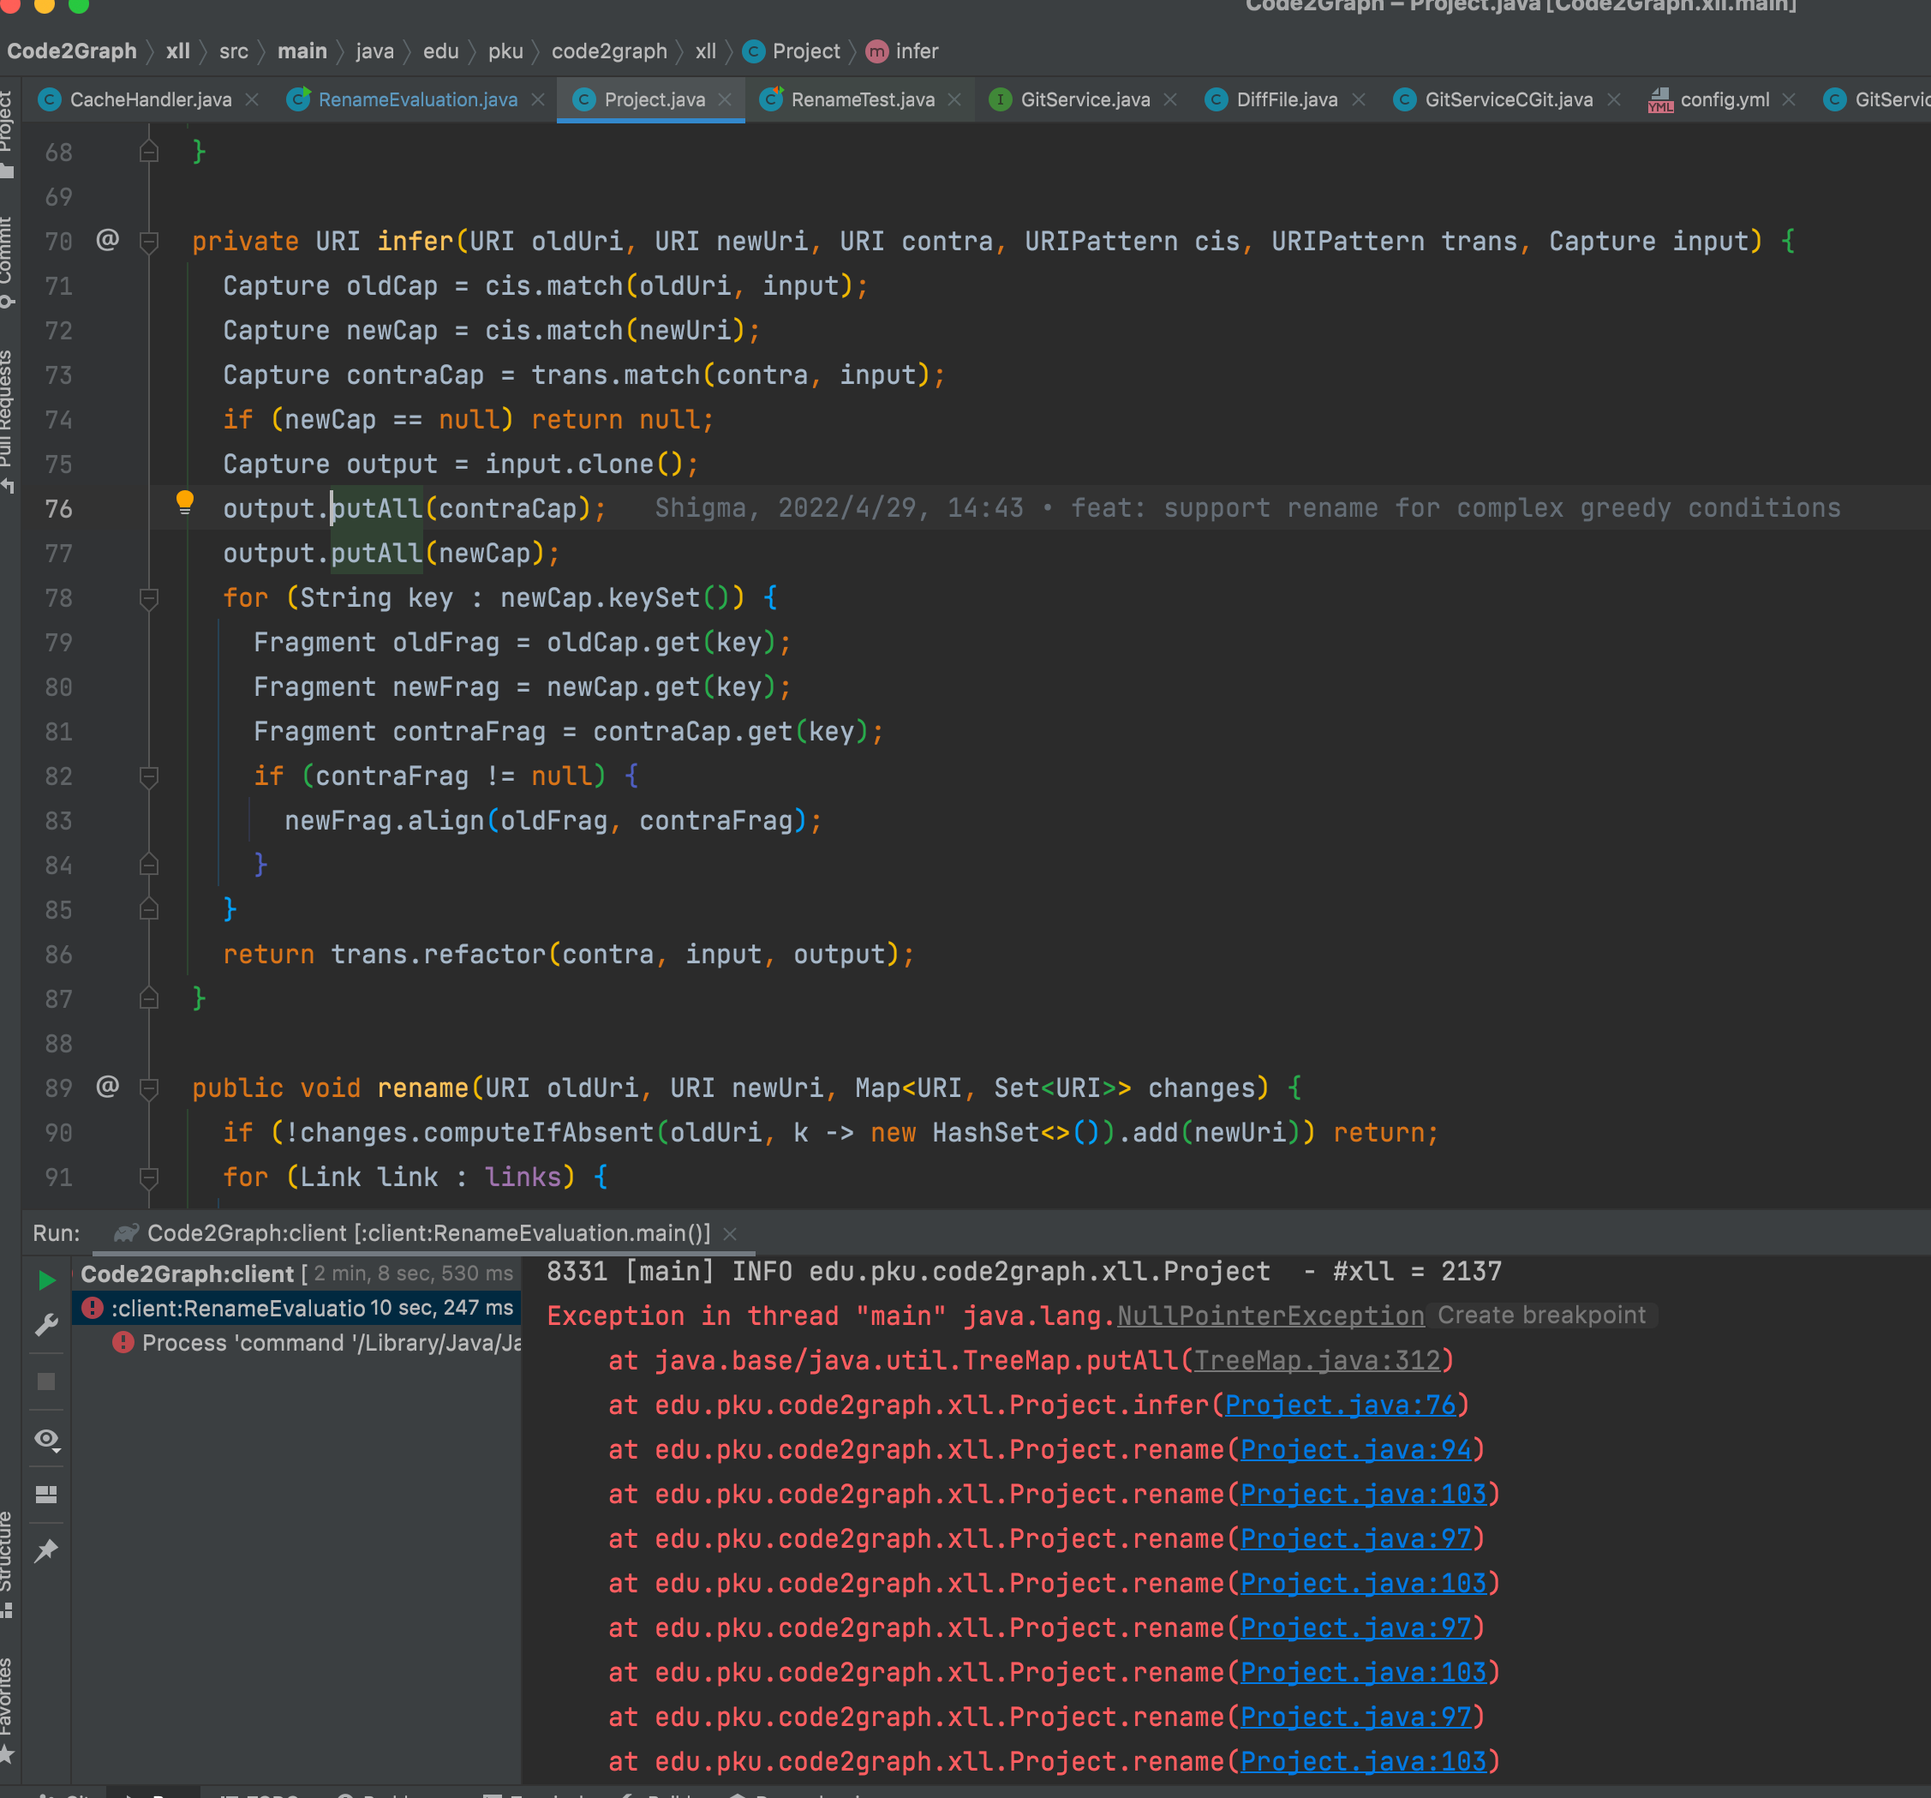Image resolution: width=1931 pixels, height=1798 pixels.
Task: Collapse the infer method fold marker at line 70
Action: (x=148, y=241)
